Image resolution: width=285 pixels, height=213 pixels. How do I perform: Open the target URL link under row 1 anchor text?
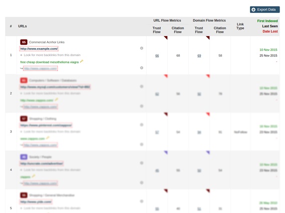(x=41, y=68)
